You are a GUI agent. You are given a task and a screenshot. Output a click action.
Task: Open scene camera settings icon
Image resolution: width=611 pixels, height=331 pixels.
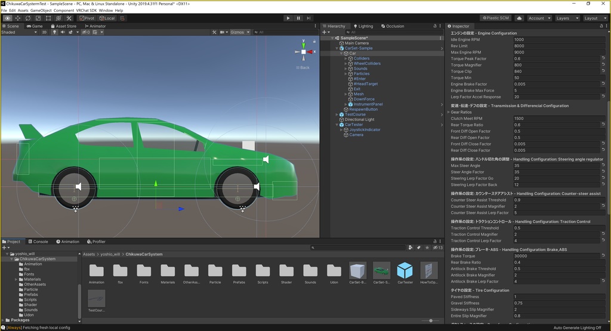click(223, 32)
